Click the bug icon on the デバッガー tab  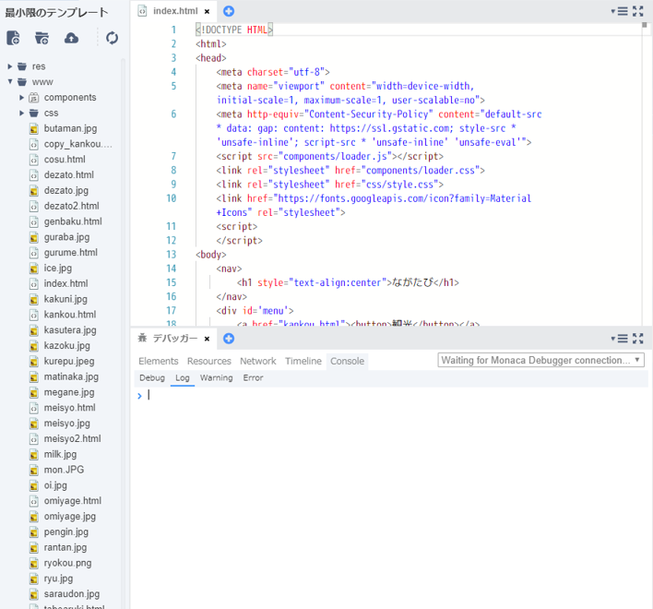[142, 338]
